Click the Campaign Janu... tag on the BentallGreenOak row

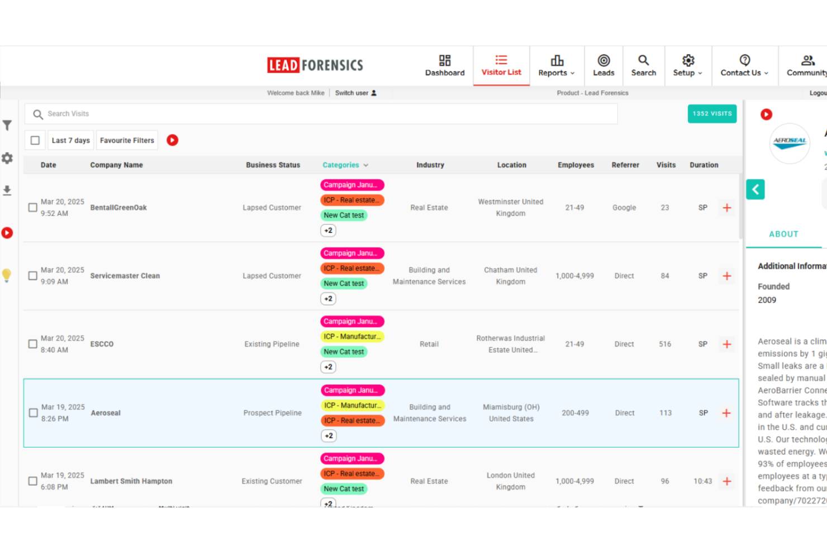click(352, 185)
